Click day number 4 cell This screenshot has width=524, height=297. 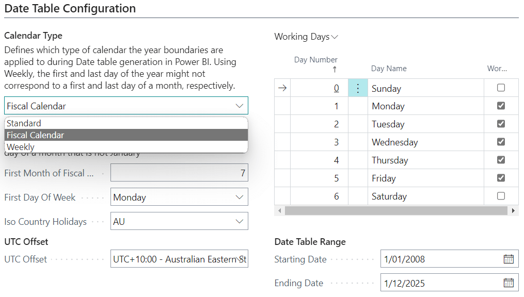[319, 160]
